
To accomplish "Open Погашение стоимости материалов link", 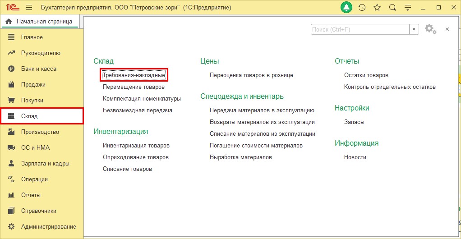I will click(256, 146).
